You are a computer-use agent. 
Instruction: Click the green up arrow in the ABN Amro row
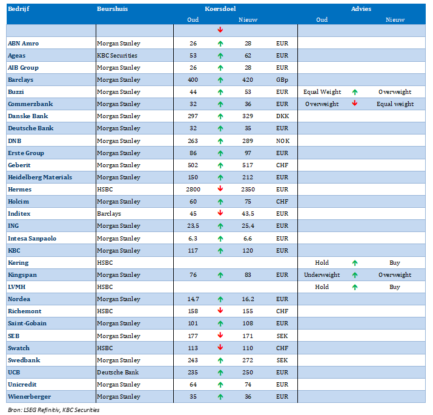click(x=220, y=44)
